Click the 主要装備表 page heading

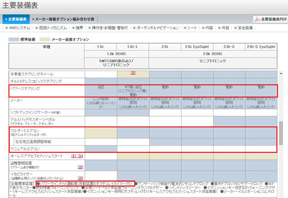[20, 5]
